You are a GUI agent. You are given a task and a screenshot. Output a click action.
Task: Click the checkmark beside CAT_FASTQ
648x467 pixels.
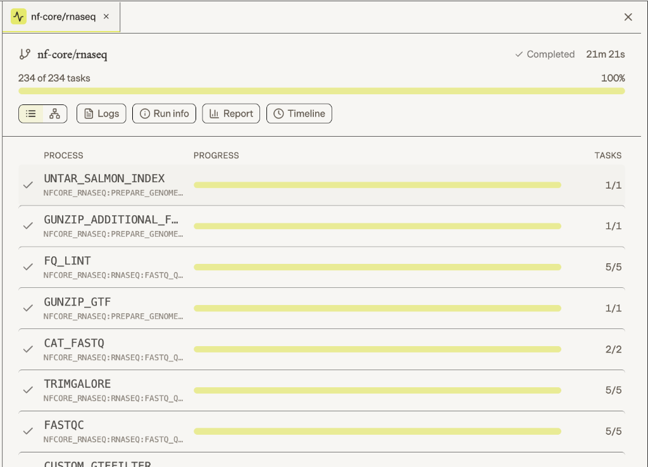[28, 349]
